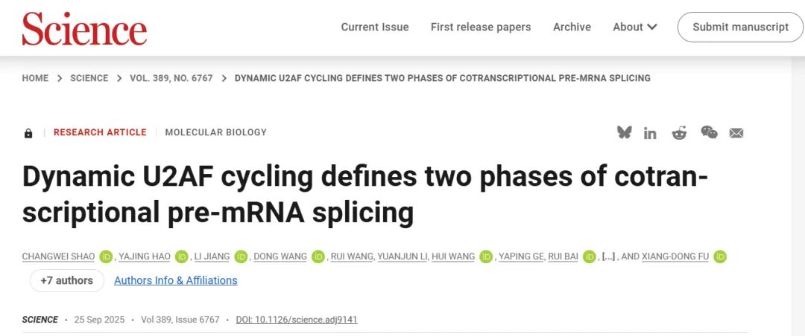805x336 pixels.
Task: Open Authors Info & Affiliations link
Action: point(175,280)
